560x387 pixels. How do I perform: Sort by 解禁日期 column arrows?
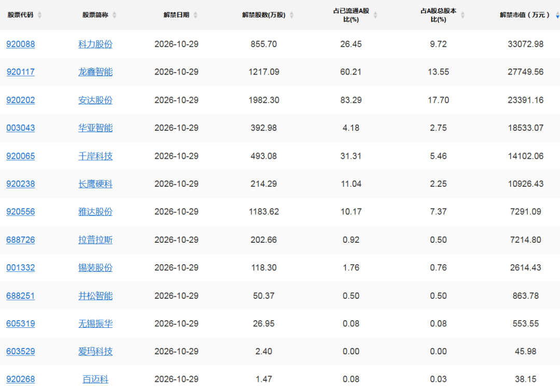(x=195, y=15)
